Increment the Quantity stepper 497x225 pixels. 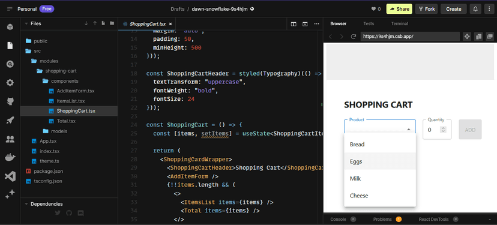coord(444,128)
